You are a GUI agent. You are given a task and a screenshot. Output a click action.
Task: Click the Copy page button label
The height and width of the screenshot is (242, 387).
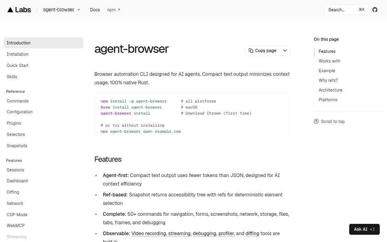266,50
